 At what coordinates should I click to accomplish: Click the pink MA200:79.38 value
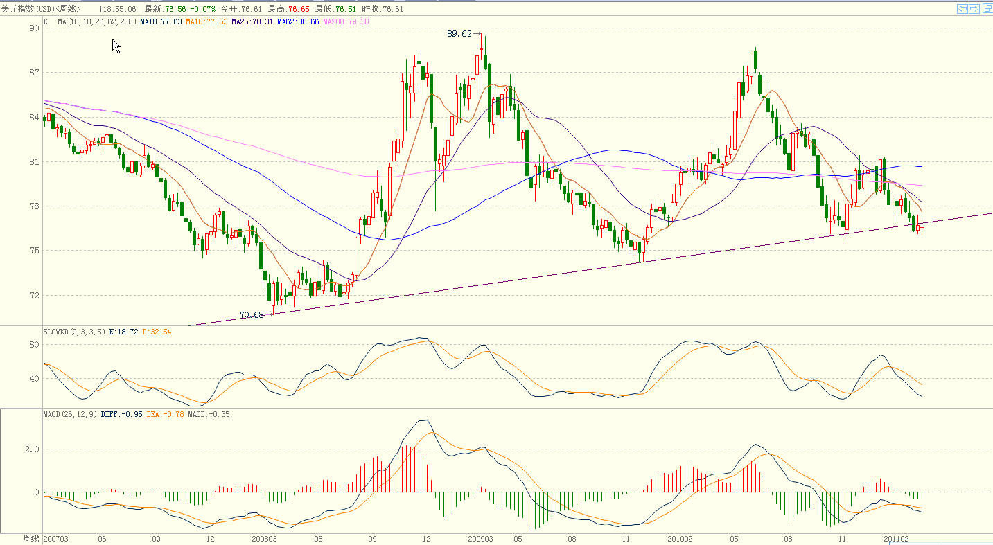(x=346, y=22)
